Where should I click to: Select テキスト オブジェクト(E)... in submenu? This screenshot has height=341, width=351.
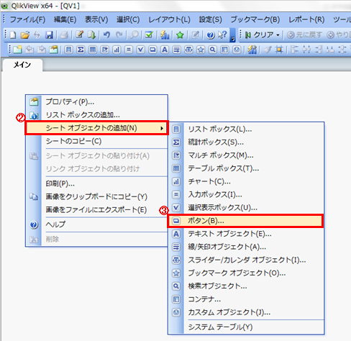point(246,234)
